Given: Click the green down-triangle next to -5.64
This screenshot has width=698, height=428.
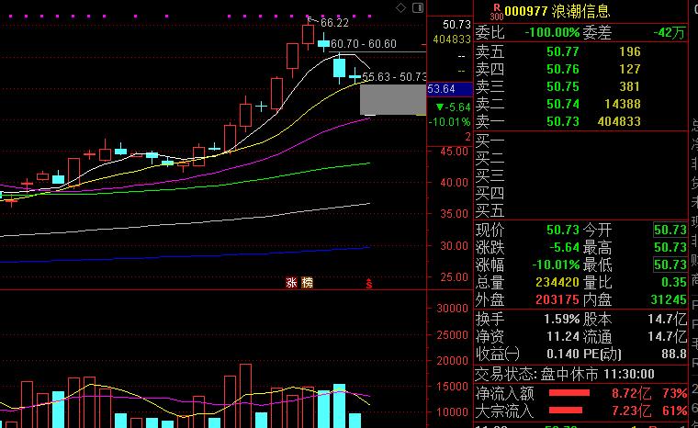Looking at the screenshot, I should [x=440, y=107].
